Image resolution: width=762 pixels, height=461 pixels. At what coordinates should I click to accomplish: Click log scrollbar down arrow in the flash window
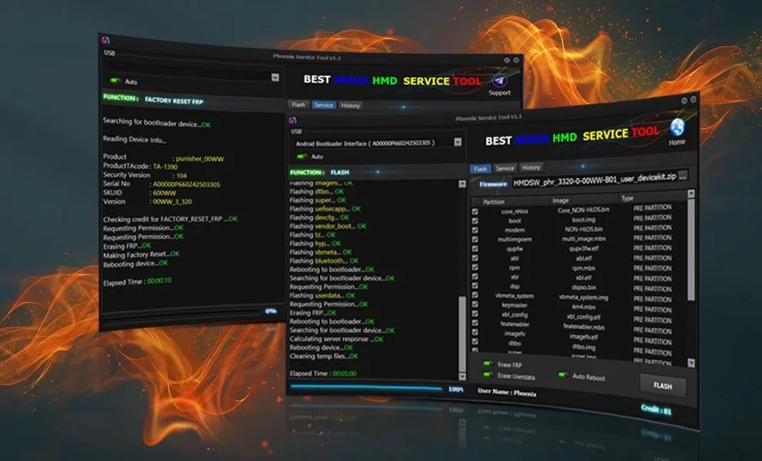click(461, 376)
